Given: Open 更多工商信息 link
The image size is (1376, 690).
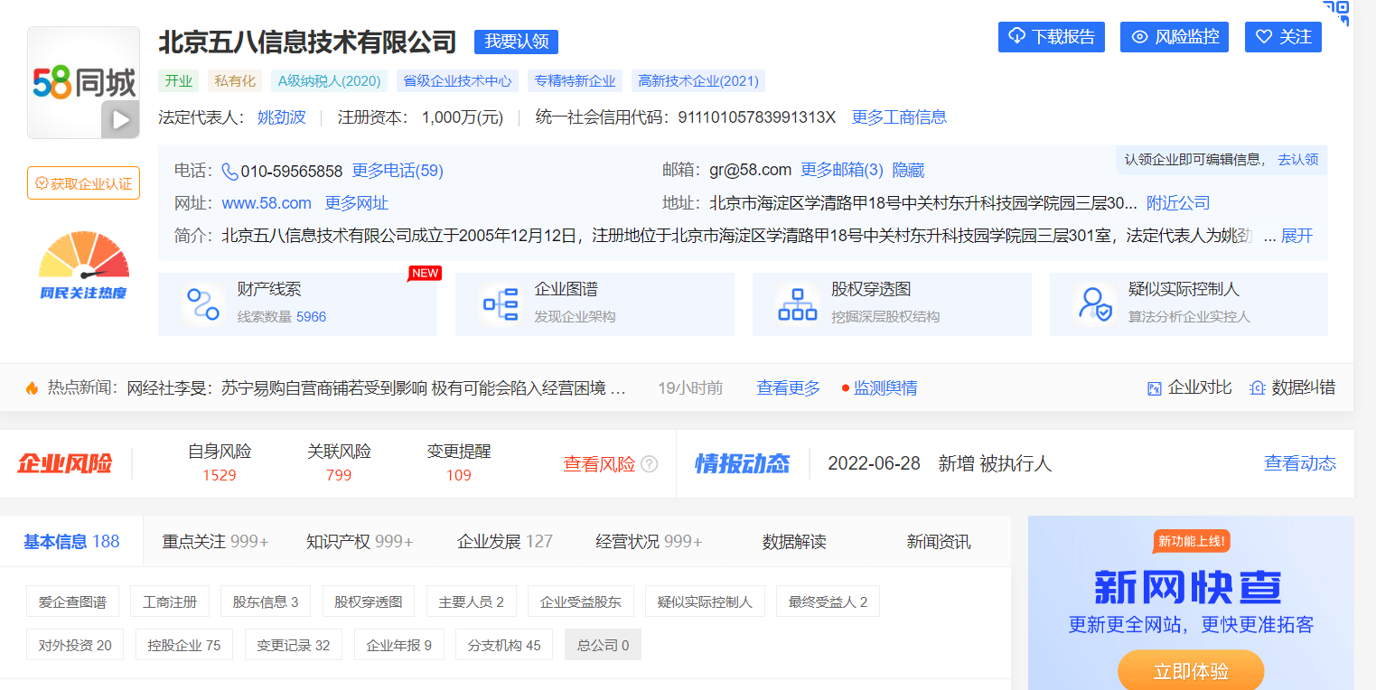Looking at the screenshot, I should tap(899, 117).
